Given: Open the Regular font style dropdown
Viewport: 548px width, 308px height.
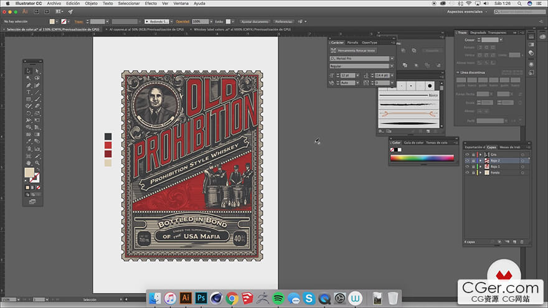Looking at the screenshot, I should point(391,66).
